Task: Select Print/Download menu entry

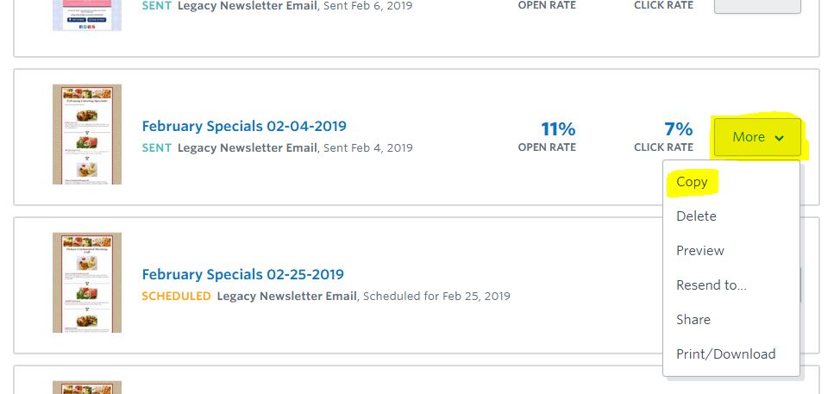Action: pyautogui.click(x=725, y=354)
